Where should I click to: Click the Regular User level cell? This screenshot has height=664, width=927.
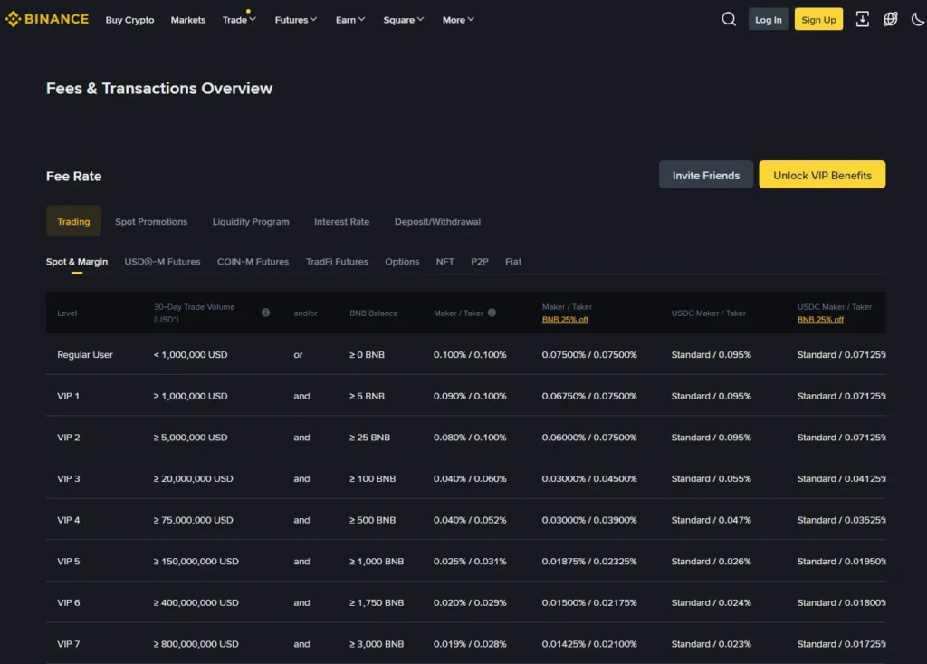point(84,354)
